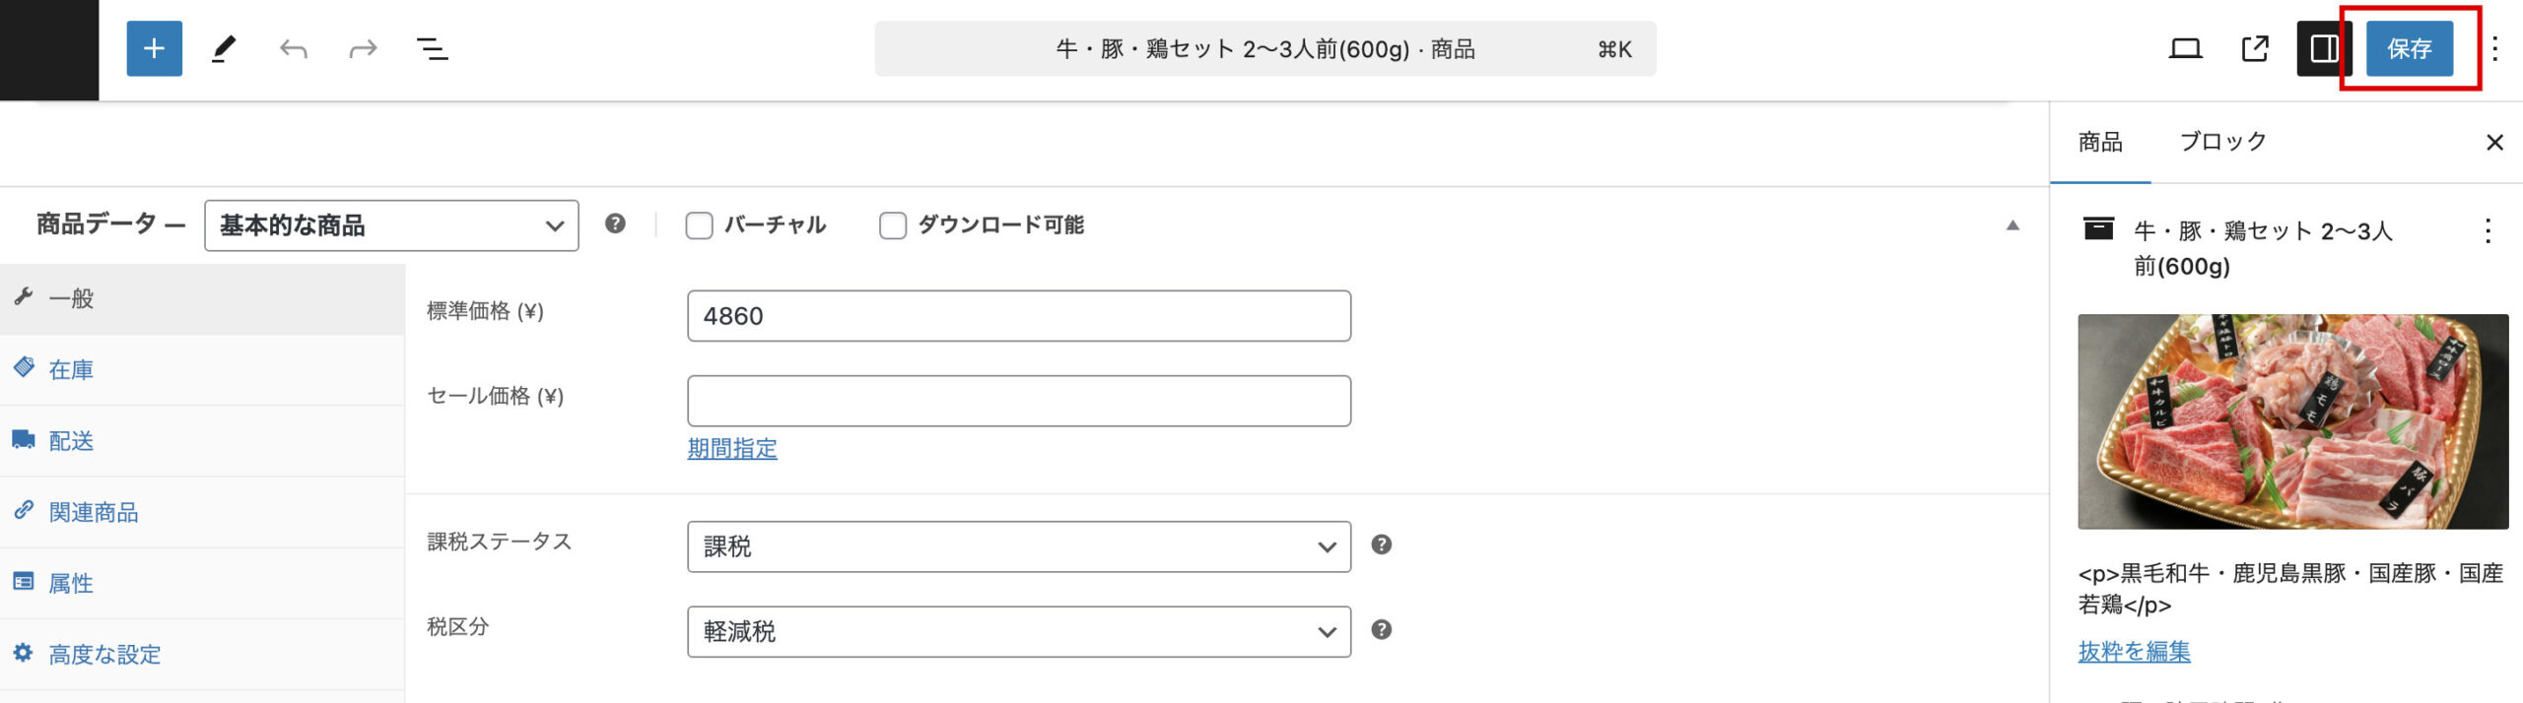Open product in new tab icon
Screen dimensions: 2523x703
click(2255, 48)
